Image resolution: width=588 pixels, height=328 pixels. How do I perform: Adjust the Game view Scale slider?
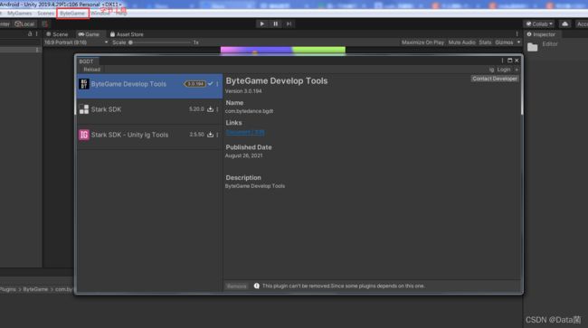(x=160, y=42)
